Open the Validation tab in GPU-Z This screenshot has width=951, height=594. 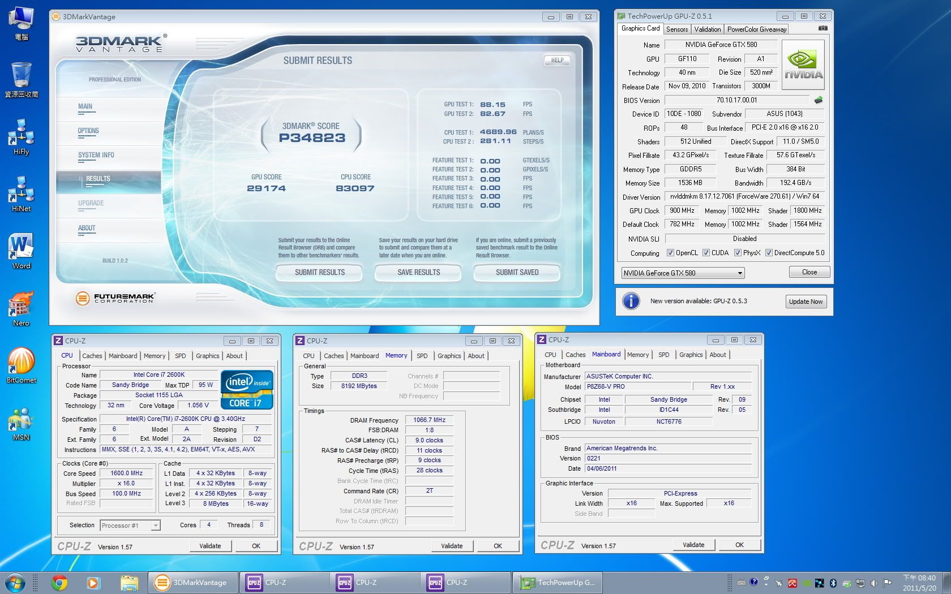pos(708,29)
